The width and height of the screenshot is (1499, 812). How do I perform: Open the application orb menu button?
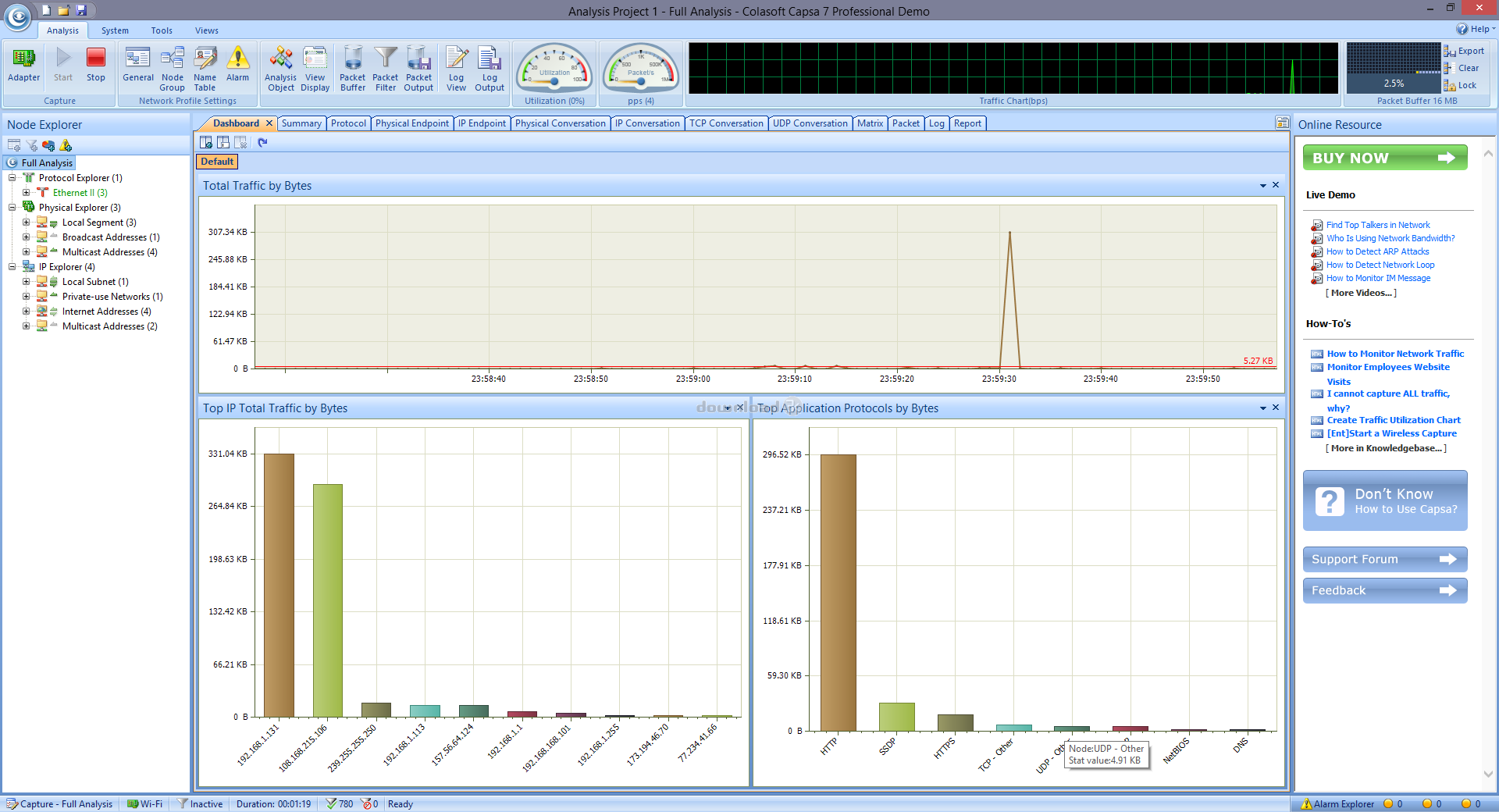pos(17,16)
